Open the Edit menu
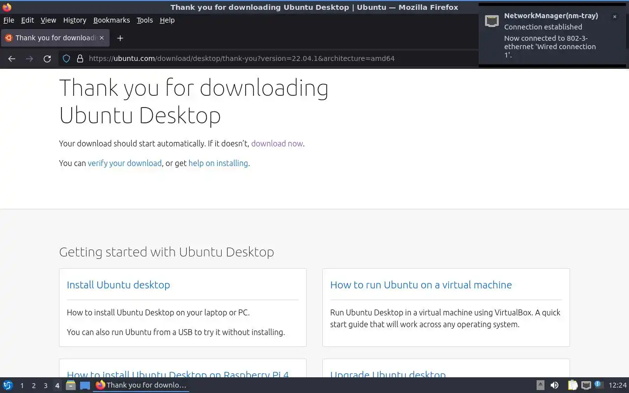 (28, 20)
